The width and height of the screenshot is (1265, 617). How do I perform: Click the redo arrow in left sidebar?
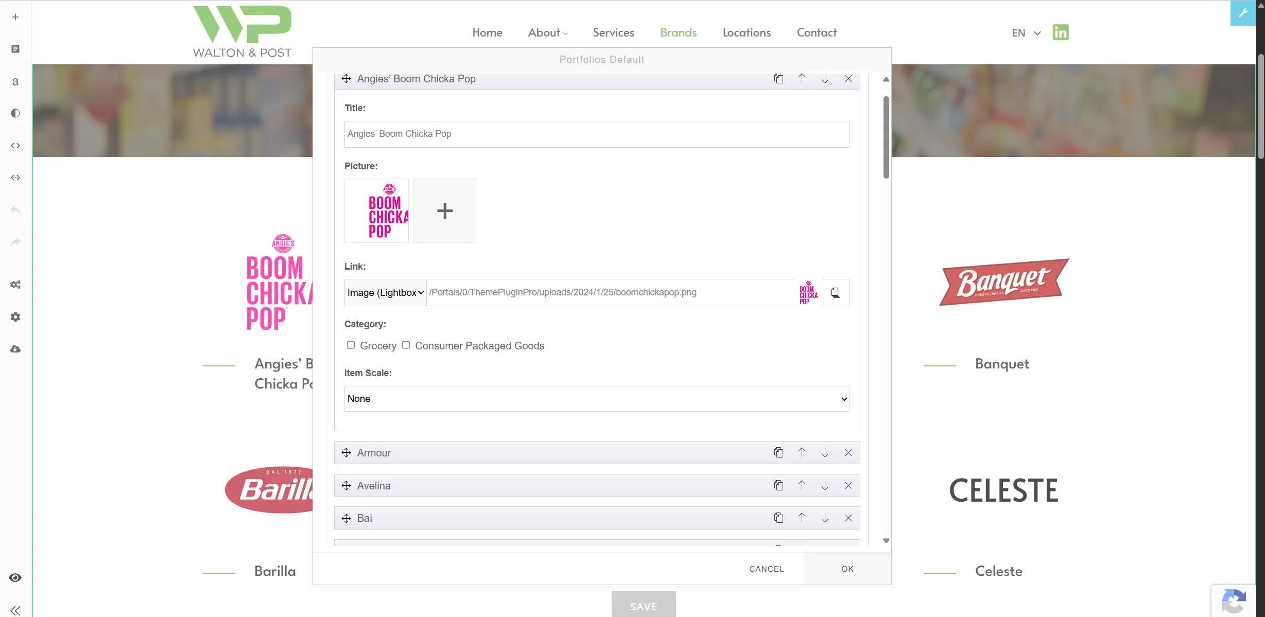pyautogui.click(x=15, y=242)
